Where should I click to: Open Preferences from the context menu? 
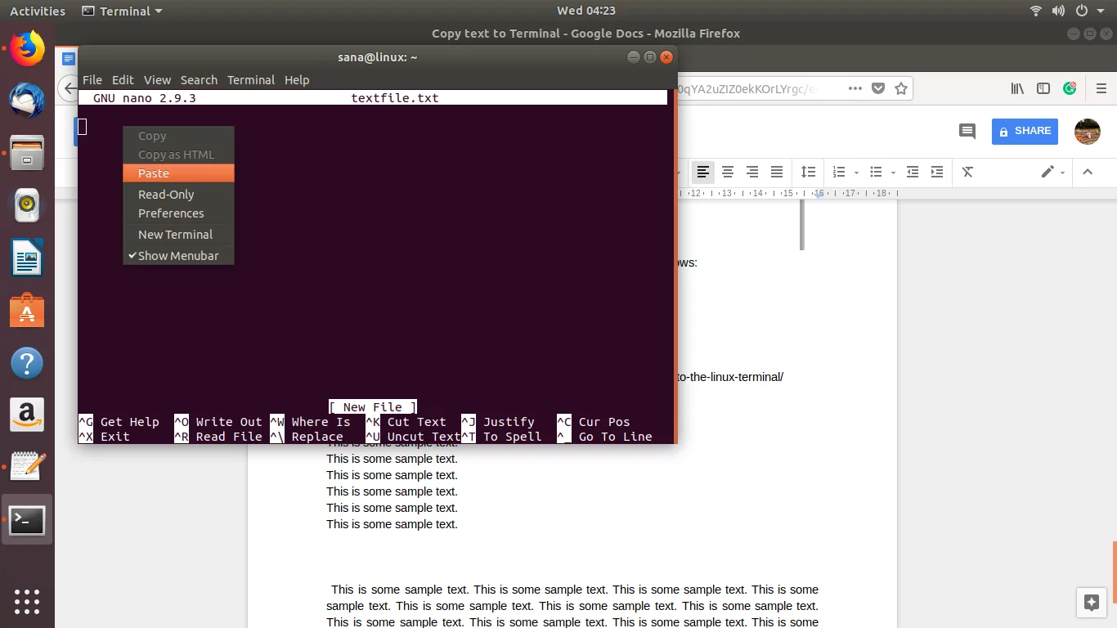171,213
